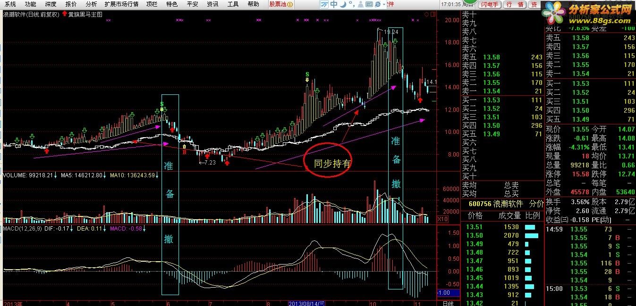Toggle 中 Chinese input mode icon
The image size is (636, 306).
pos(333,4)
